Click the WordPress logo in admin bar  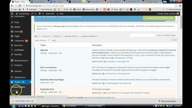tap(12, 13)
